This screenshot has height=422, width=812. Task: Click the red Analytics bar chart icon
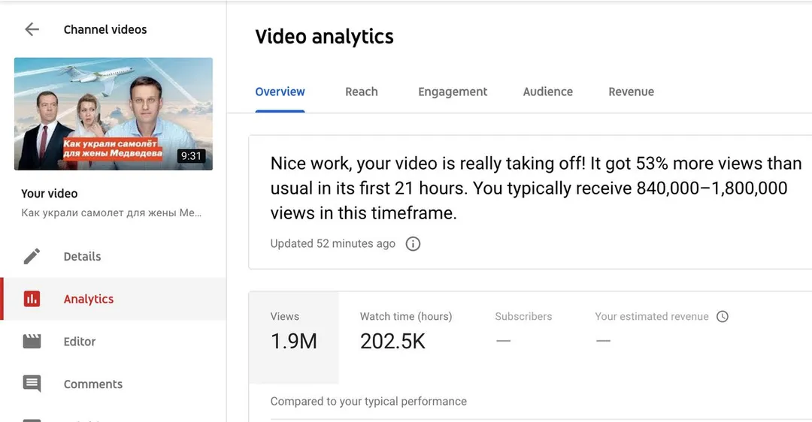pyautogui.click(x=32, y=299)
